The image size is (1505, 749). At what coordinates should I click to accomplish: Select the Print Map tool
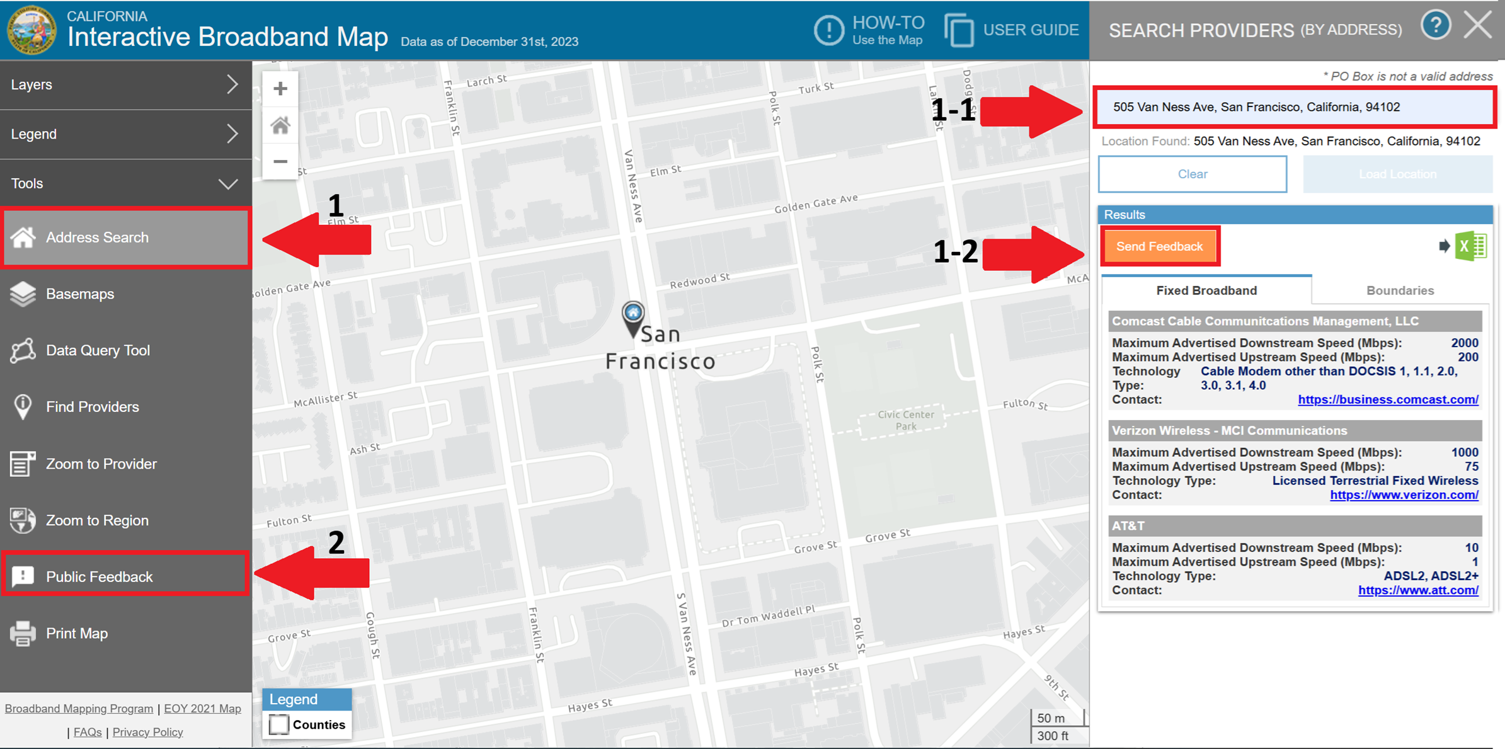76,633
